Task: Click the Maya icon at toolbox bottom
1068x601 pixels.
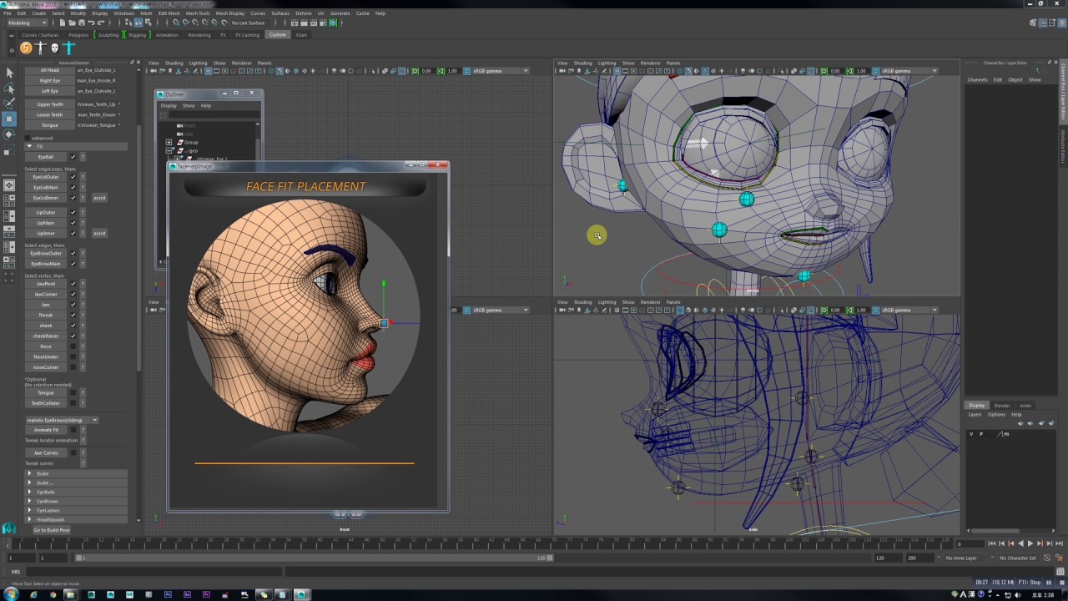Action: tap(9, 528)
